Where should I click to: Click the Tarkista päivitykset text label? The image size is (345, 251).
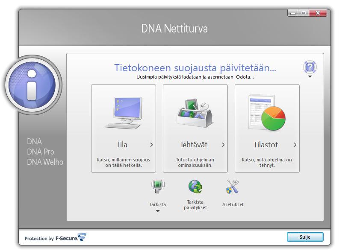195,204
